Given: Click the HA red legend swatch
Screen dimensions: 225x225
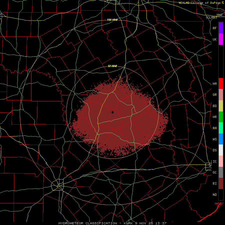Looking at the screenshot, I should pyautogui.click(x=221, y=83).
